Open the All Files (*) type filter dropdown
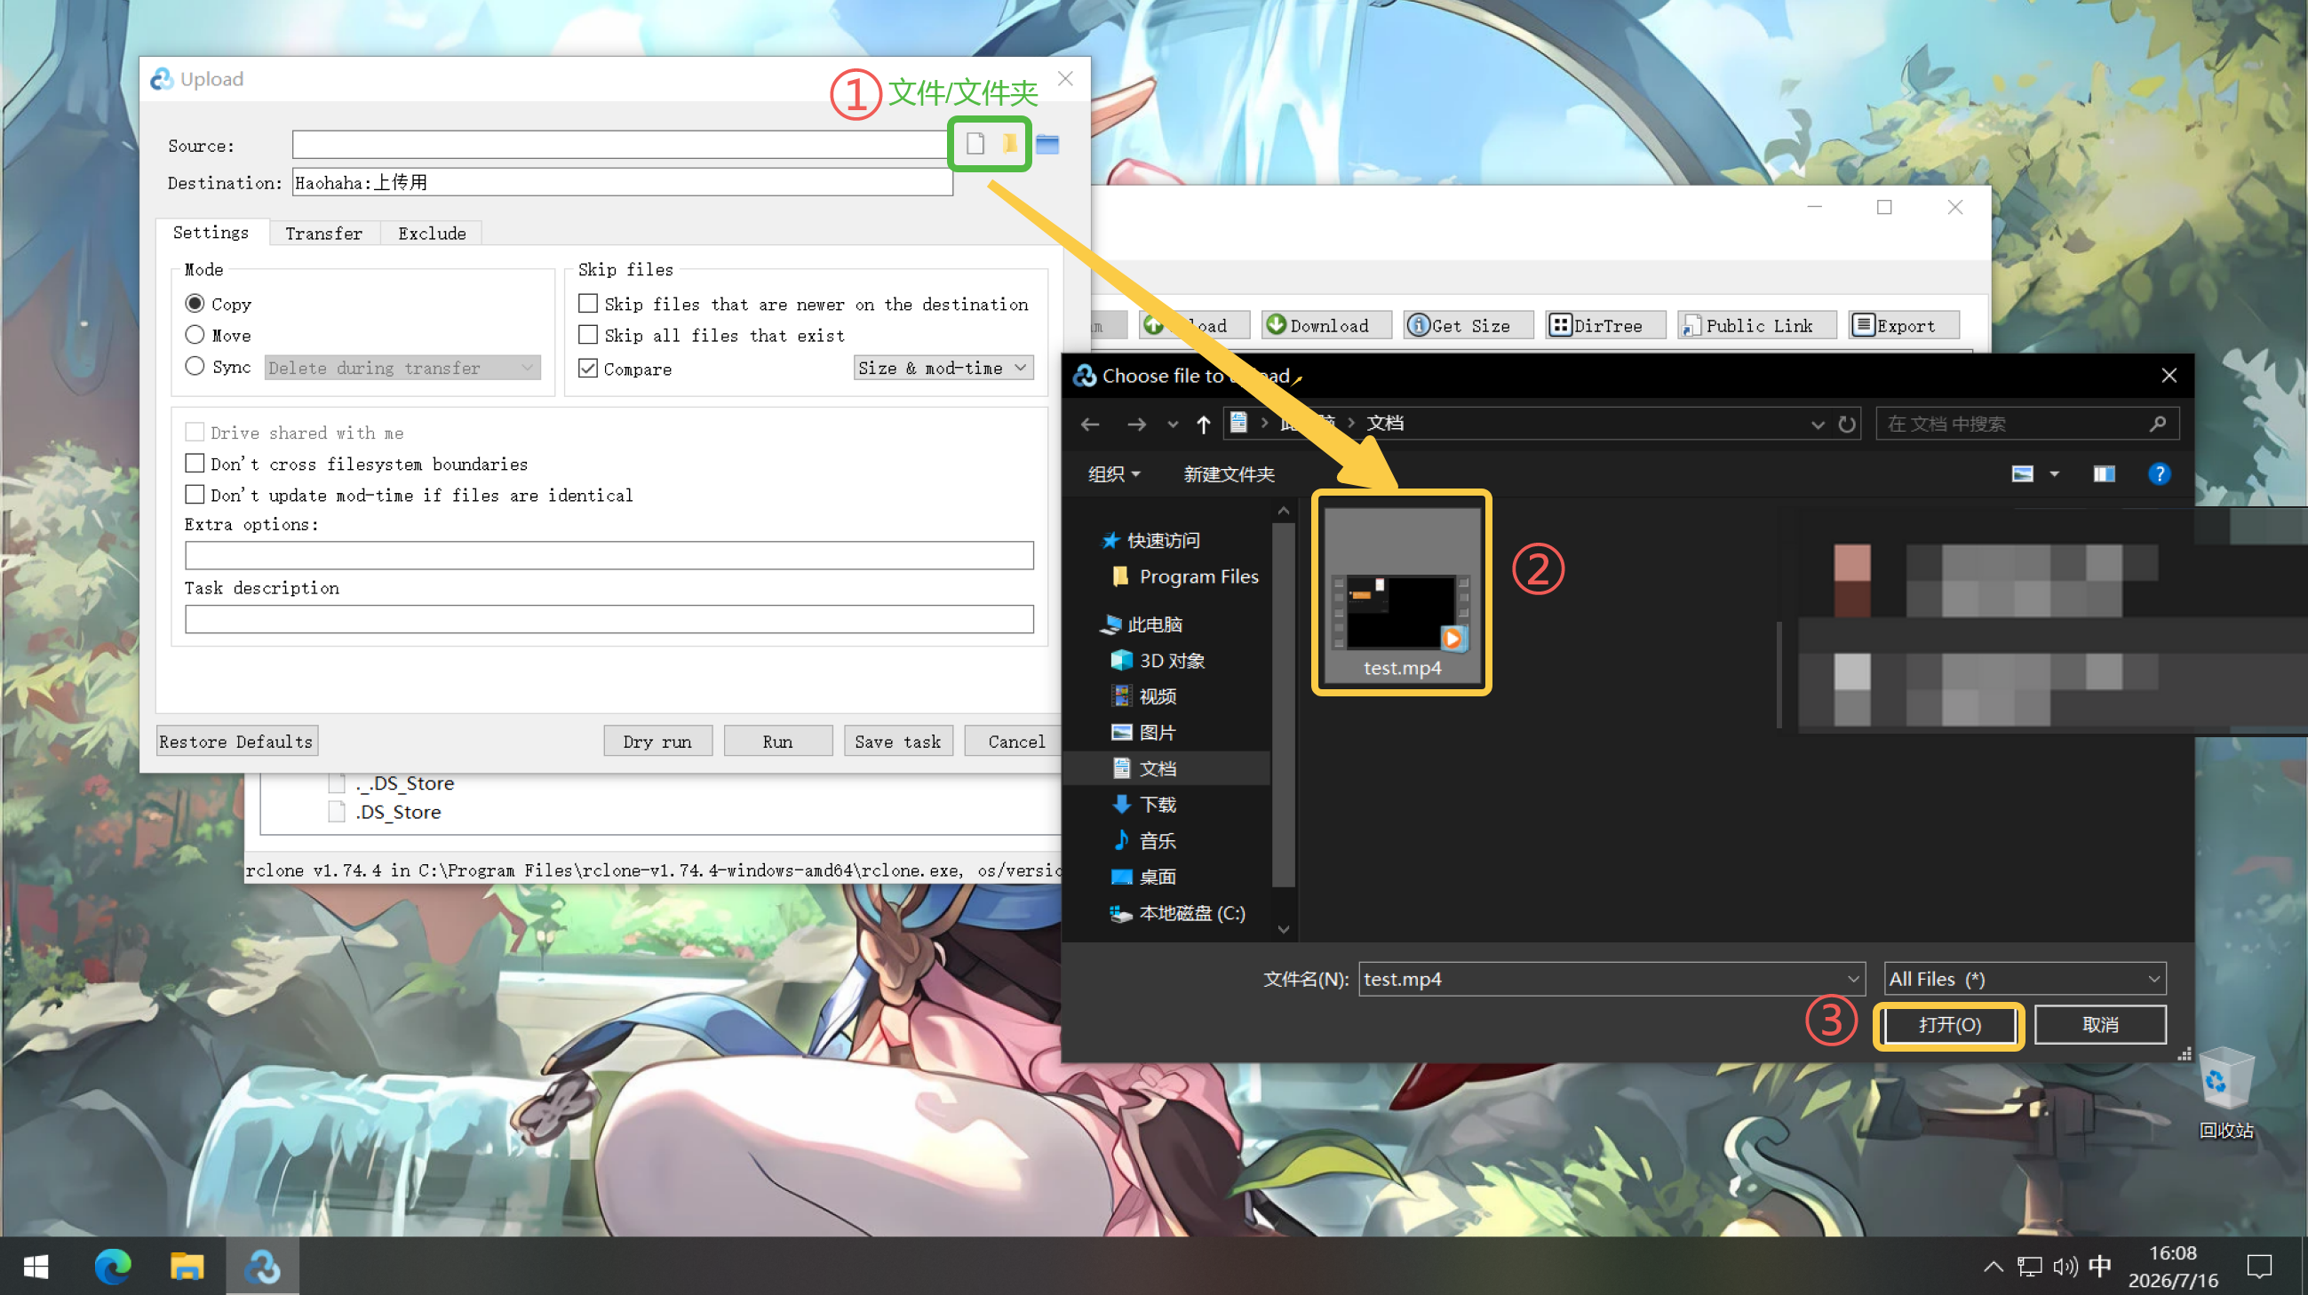The image size is (2308, 1295). [x=2025, y=979]
